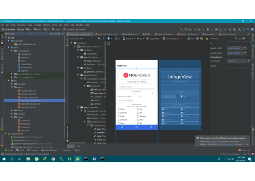Open the Event Log button
Image resolution: width=255 pixels, height=181 pixels.
click(x=244, y=150)
